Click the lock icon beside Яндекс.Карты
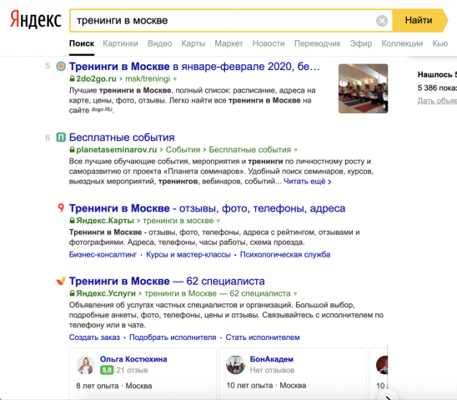This screenshot has height=400, width=457. click(x=72, y=221)
